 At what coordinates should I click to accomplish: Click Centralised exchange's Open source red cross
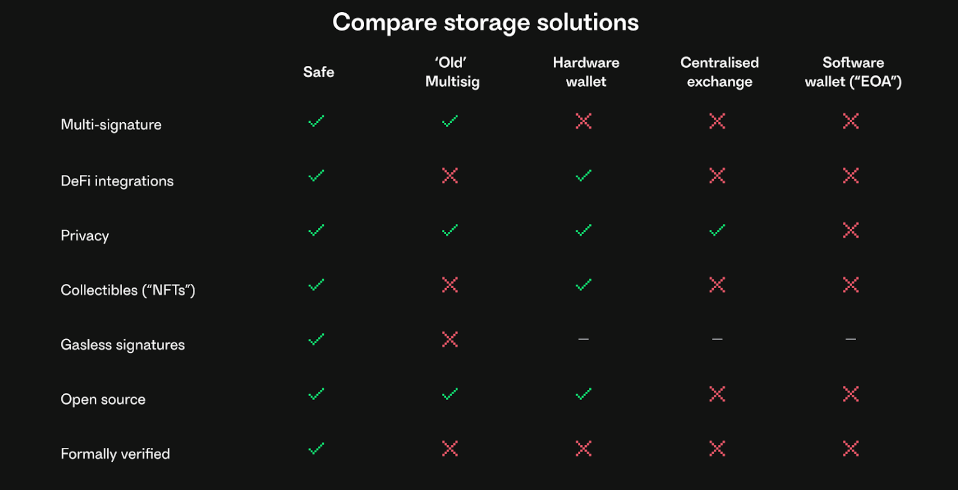point(717,394)
